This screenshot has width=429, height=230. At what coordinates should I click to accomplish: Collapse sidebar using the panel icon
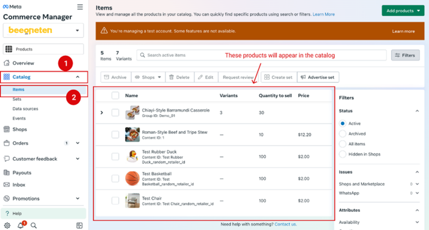pyautogui.click(x=79, y=226)
